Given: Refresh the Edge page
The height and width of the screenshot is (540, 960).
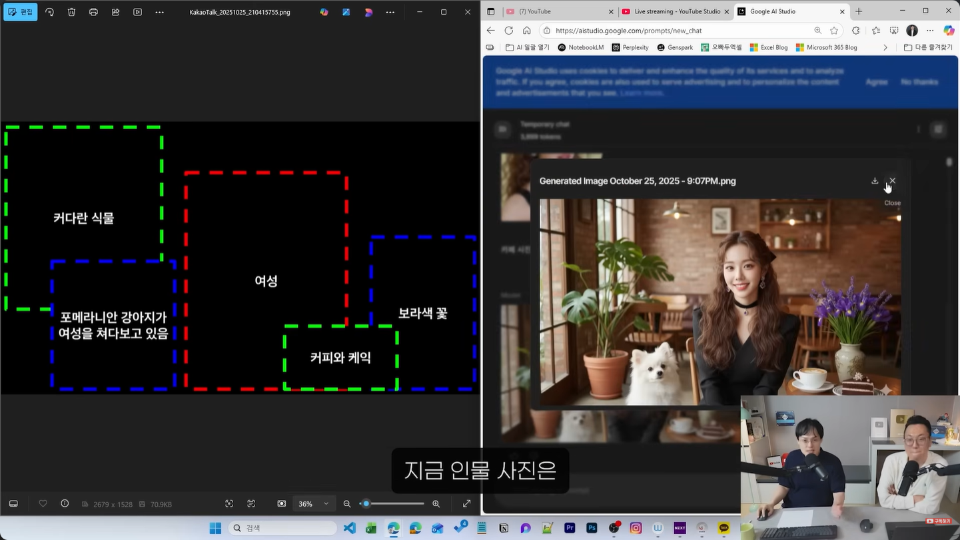Looking at the screenshot, I should [509, 31].
